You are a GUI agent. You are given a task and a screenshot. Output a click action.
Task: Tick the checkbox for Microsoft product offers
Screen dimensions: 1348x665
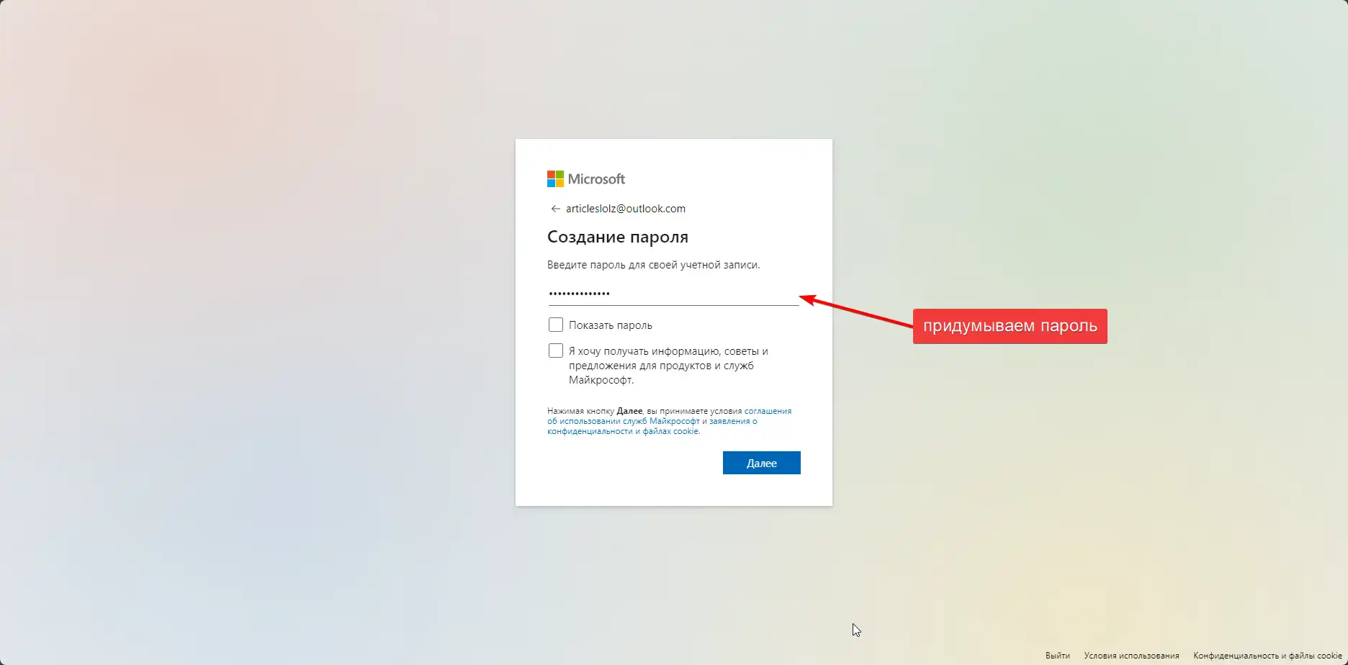[556, 350]
